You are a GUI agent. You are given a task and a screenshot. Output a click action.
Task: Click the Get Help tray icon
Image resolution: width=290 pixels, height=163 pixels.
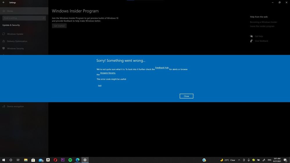pos(204,160)
